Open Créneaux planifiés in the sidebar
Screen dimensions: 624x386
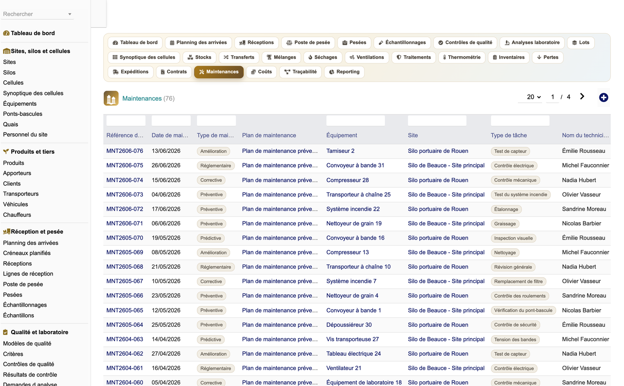[27, 253]
